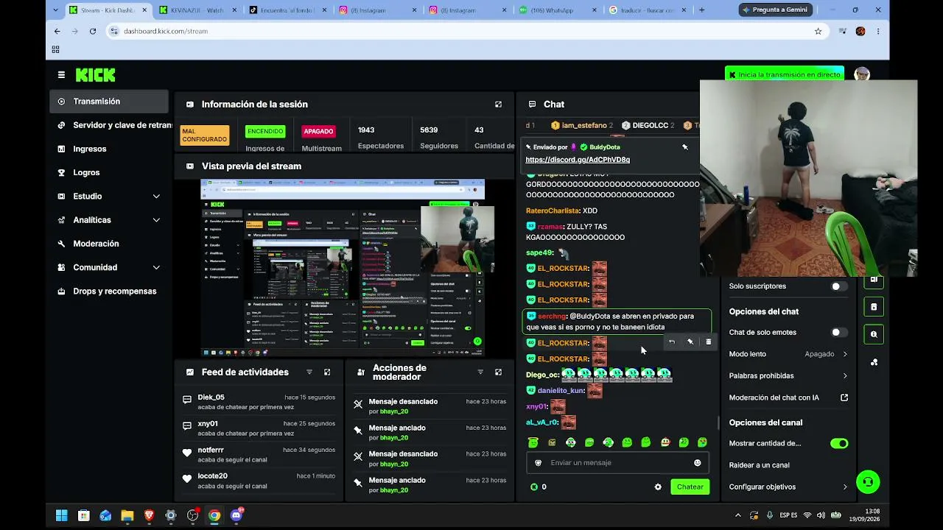Open the chat settings gear icon

tap(658, 487)
